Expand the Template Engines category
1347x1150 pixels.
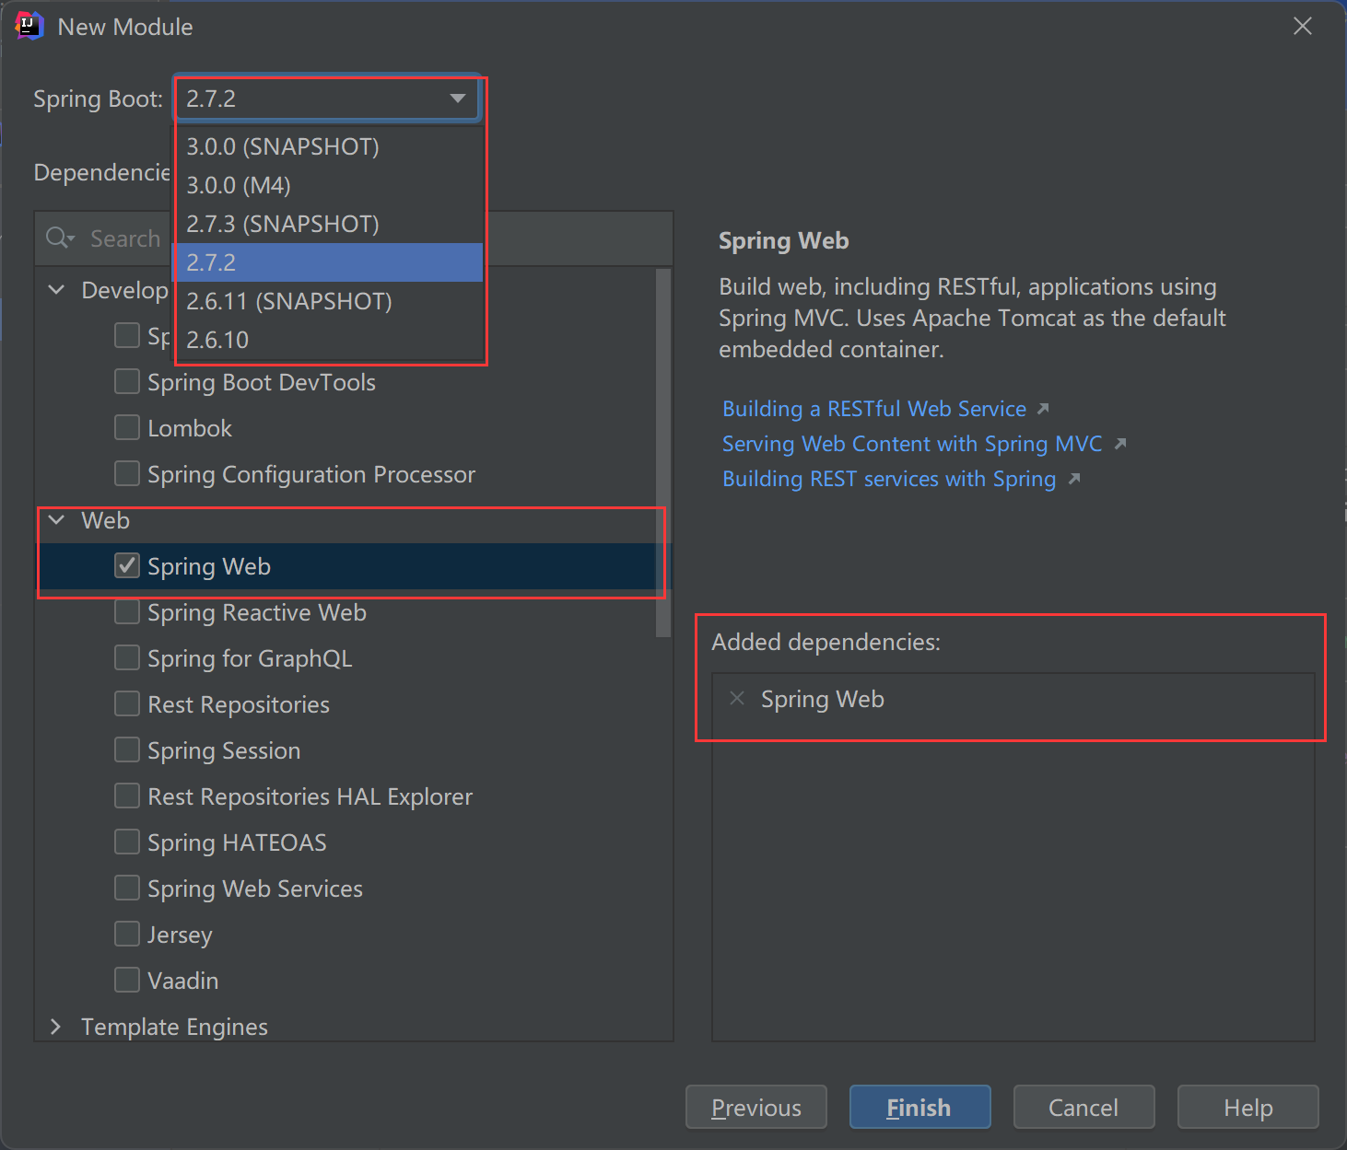point(56,1027)
